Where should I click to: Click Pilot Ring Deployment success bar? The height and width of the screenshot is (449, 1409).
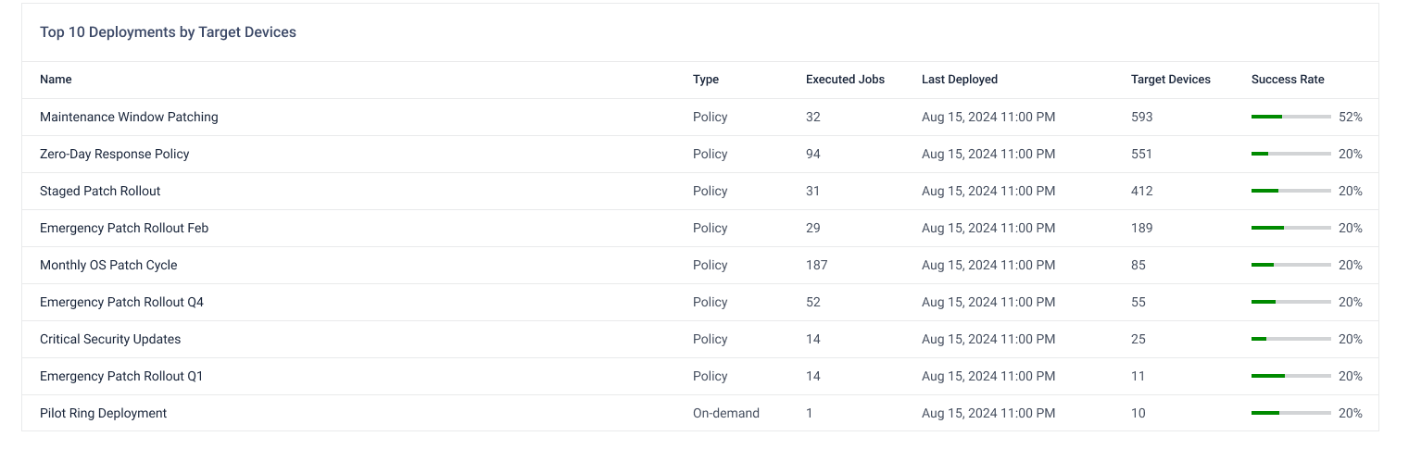point(1290,414)
